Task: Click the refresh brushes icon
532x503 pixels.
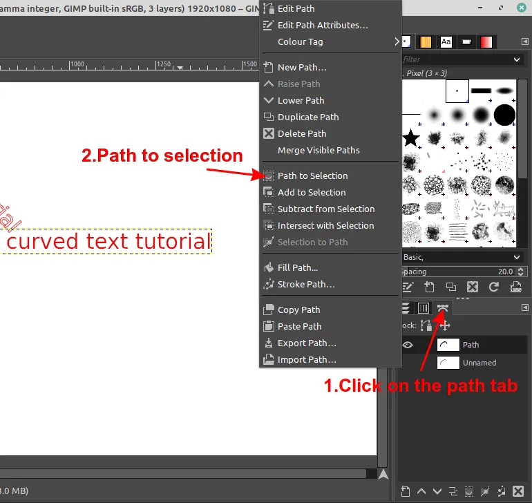Action: click(x=494, y=287)
